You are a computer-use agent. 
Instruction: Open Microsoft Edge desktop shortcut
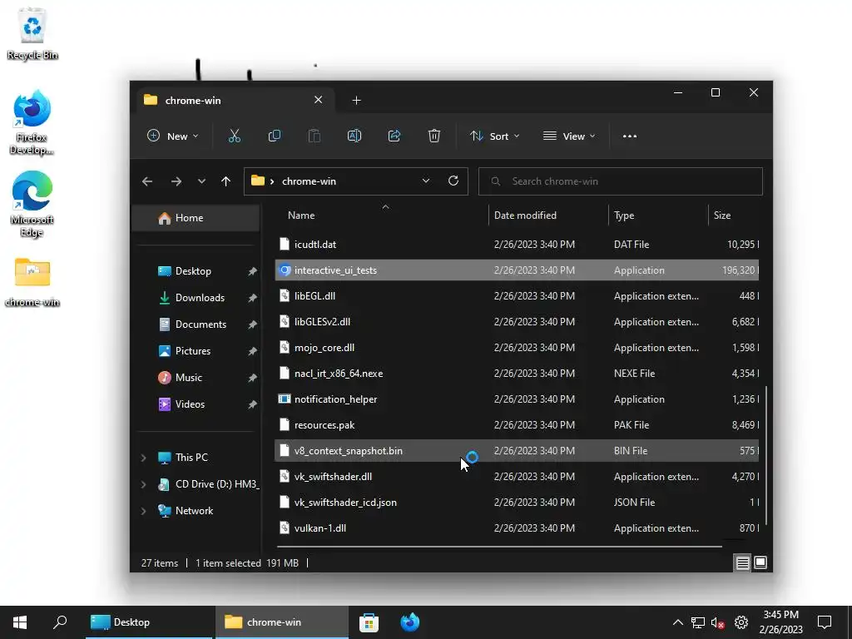tap(32, 205)
